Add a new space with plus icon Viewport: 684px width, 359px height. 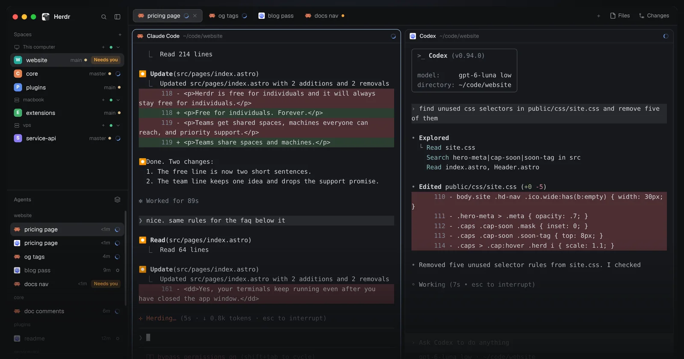[120, 35]
